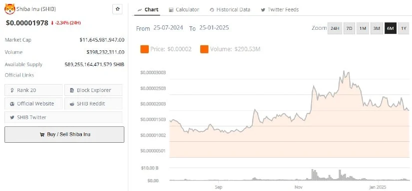Open the Chart tab
The image size is (412, 191).
coord(148,9)
